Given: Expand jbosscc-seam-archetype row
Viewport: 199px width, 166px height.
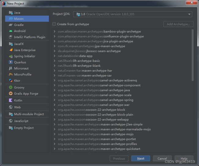Looking at the screenshot, I should 54,51.
